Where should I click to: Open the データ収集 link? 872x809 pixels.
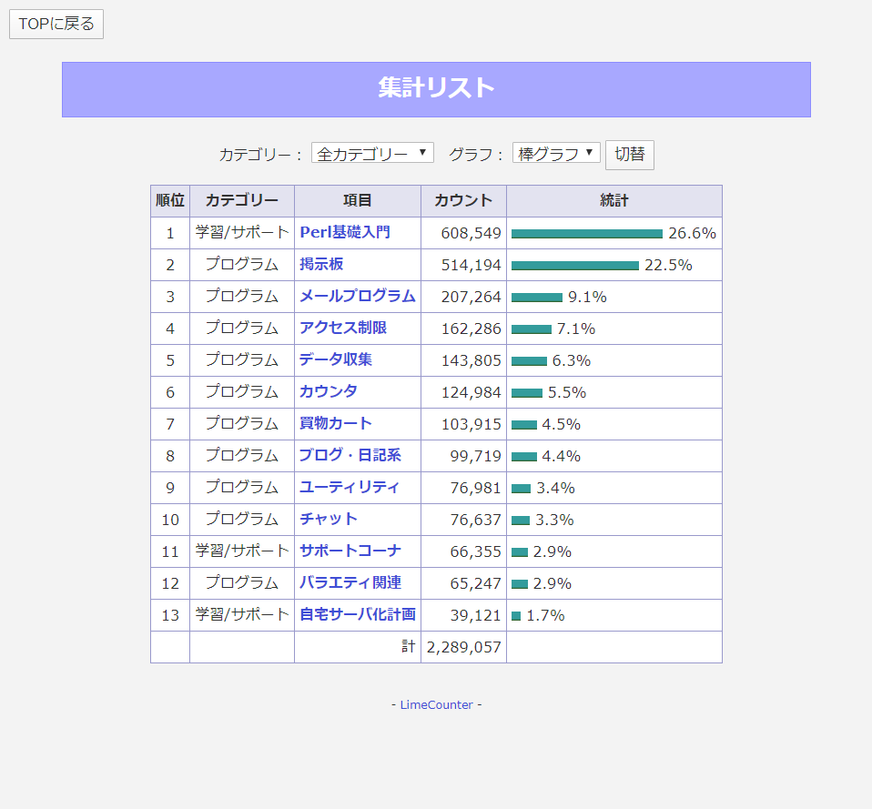(x=336, y=360)
